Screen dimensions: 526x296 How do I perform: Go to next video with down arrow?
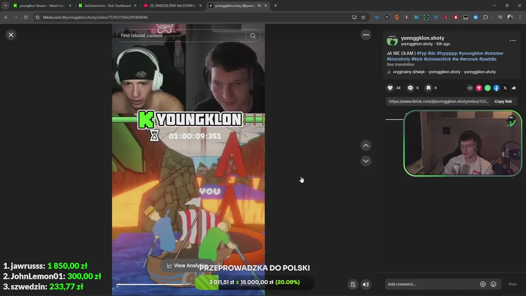tap(366, 161)
